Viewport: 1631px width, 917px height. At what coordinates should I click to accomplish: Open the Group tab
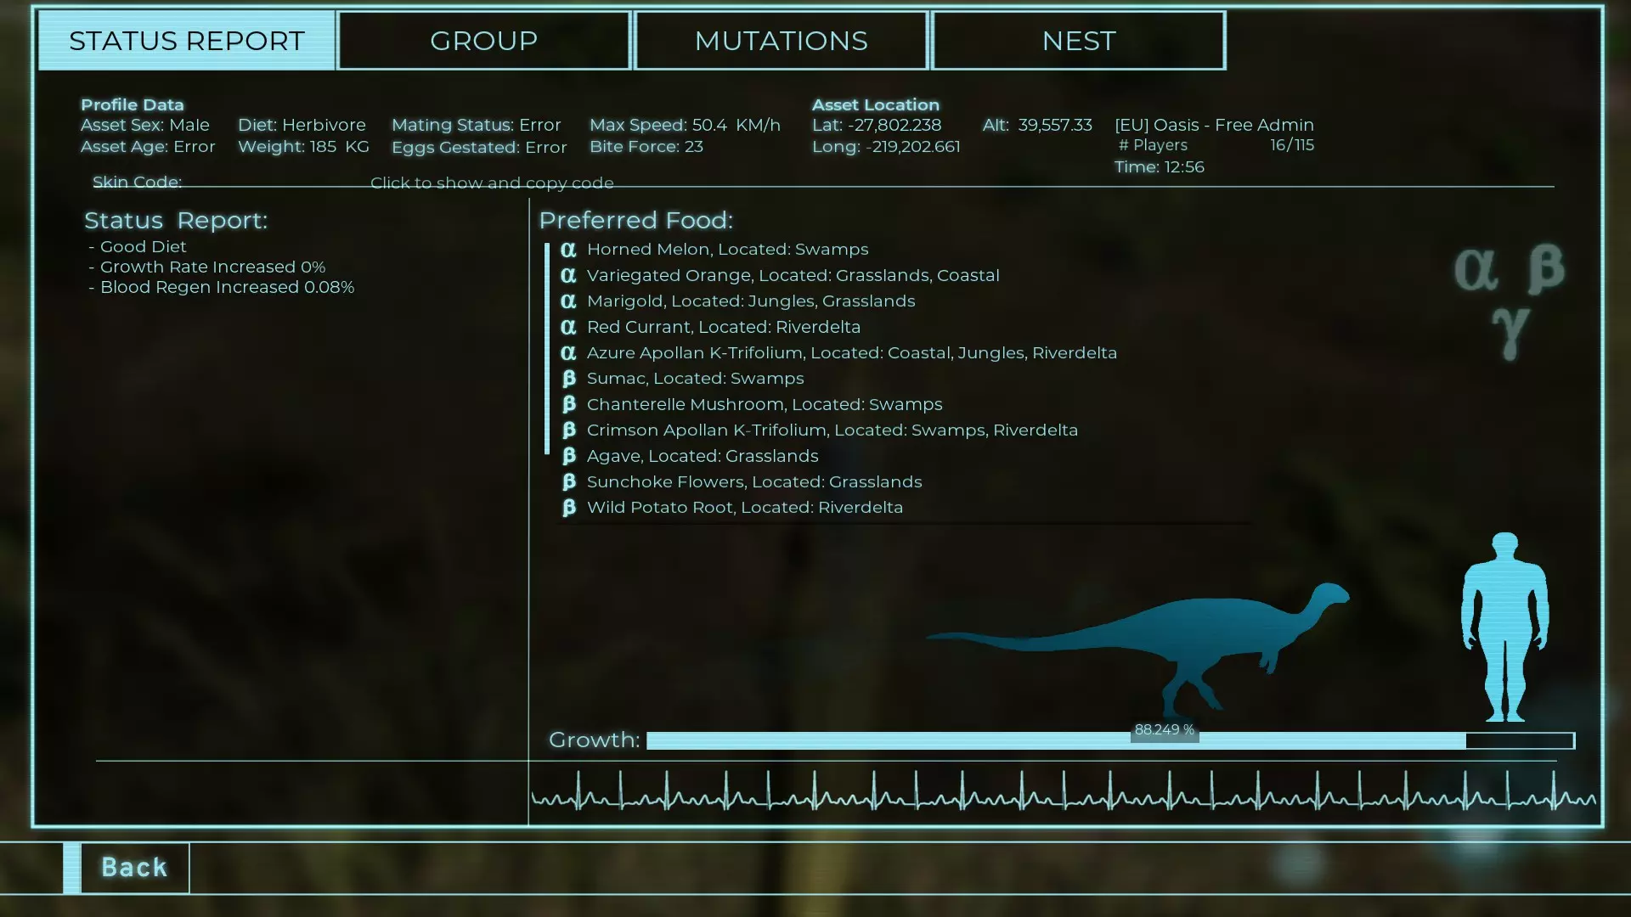click(483, 41)
